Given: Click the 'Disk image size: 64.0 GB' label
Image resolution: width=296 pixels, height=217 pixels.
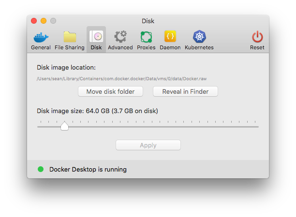Looking at the screenshot, I should point(97,111).
